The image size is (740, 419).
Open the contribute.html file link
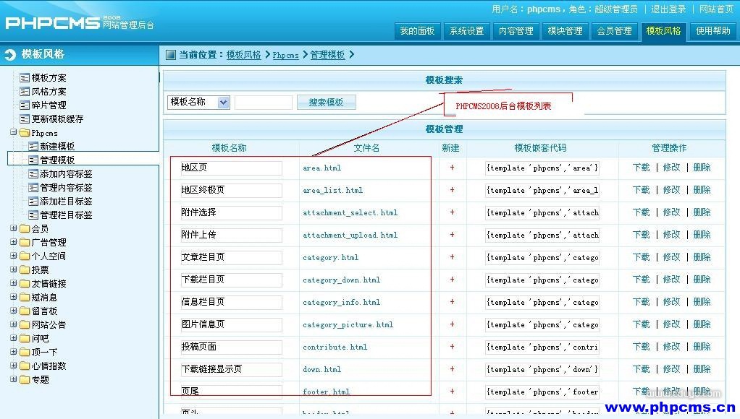(x=335, y=347)
